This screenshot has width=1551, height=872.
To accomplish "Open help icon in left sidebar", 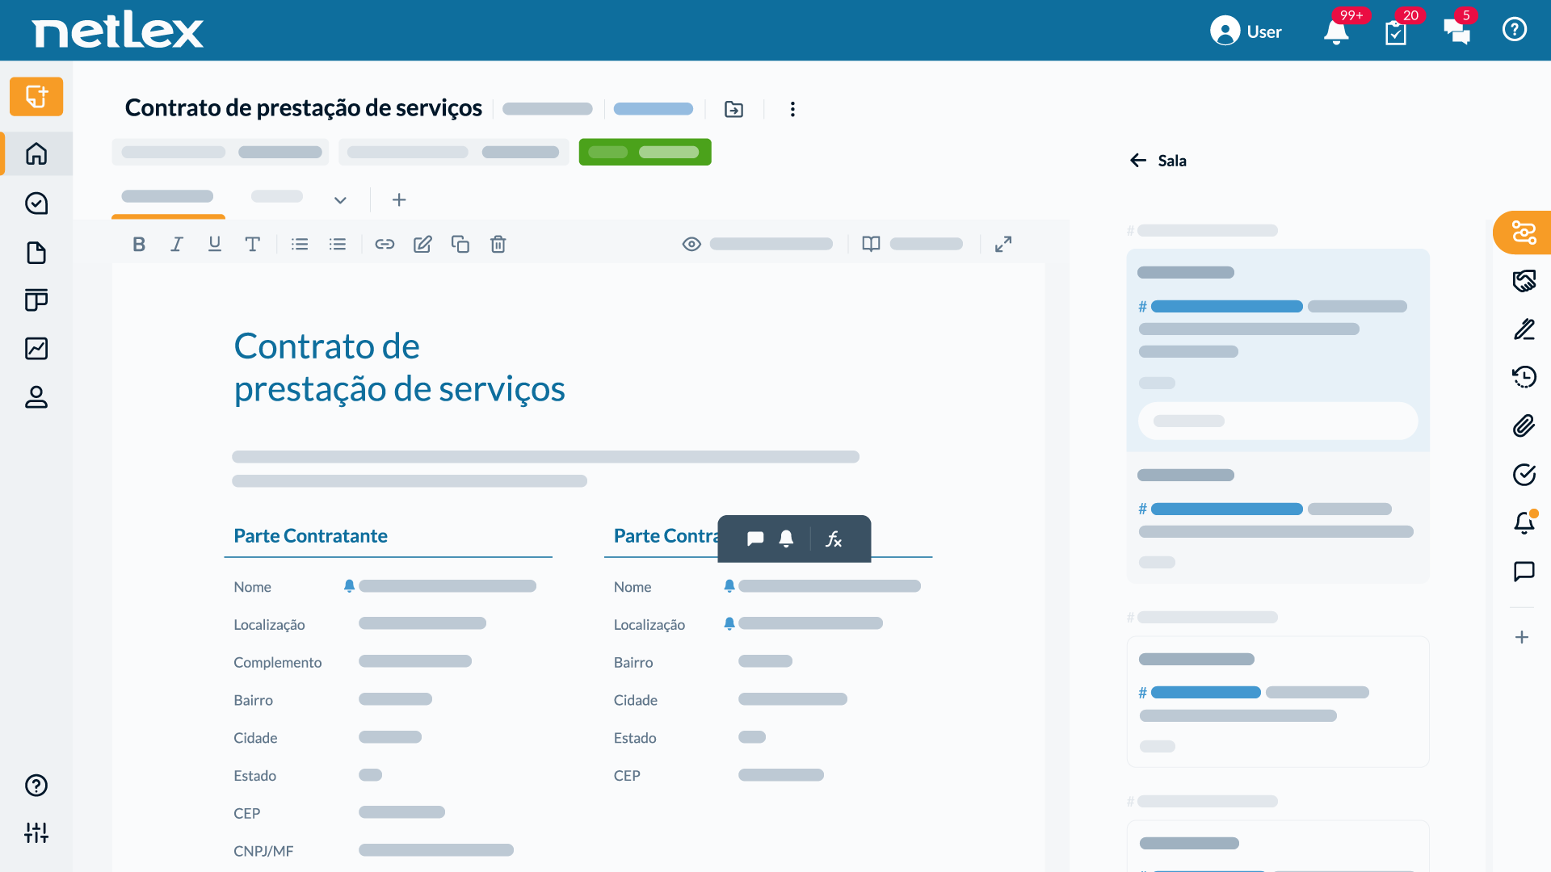I will click(36, 786).
